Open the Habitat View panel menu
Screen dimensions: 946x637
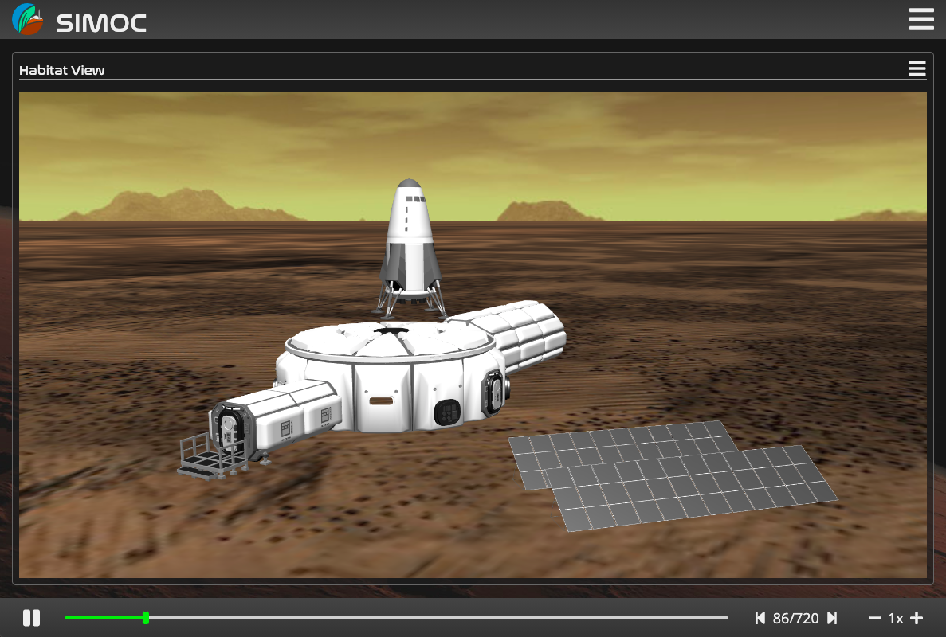[917, 69]
